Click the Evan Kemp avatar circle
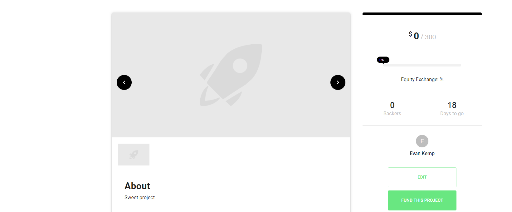This screenshot has width=512, height=212. tap(422, 141)
